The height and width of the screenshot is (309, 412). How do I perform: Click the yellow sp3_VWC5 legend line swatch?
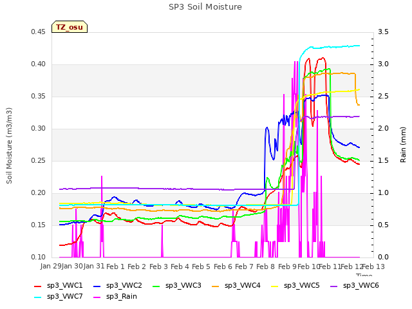[275, 286]
